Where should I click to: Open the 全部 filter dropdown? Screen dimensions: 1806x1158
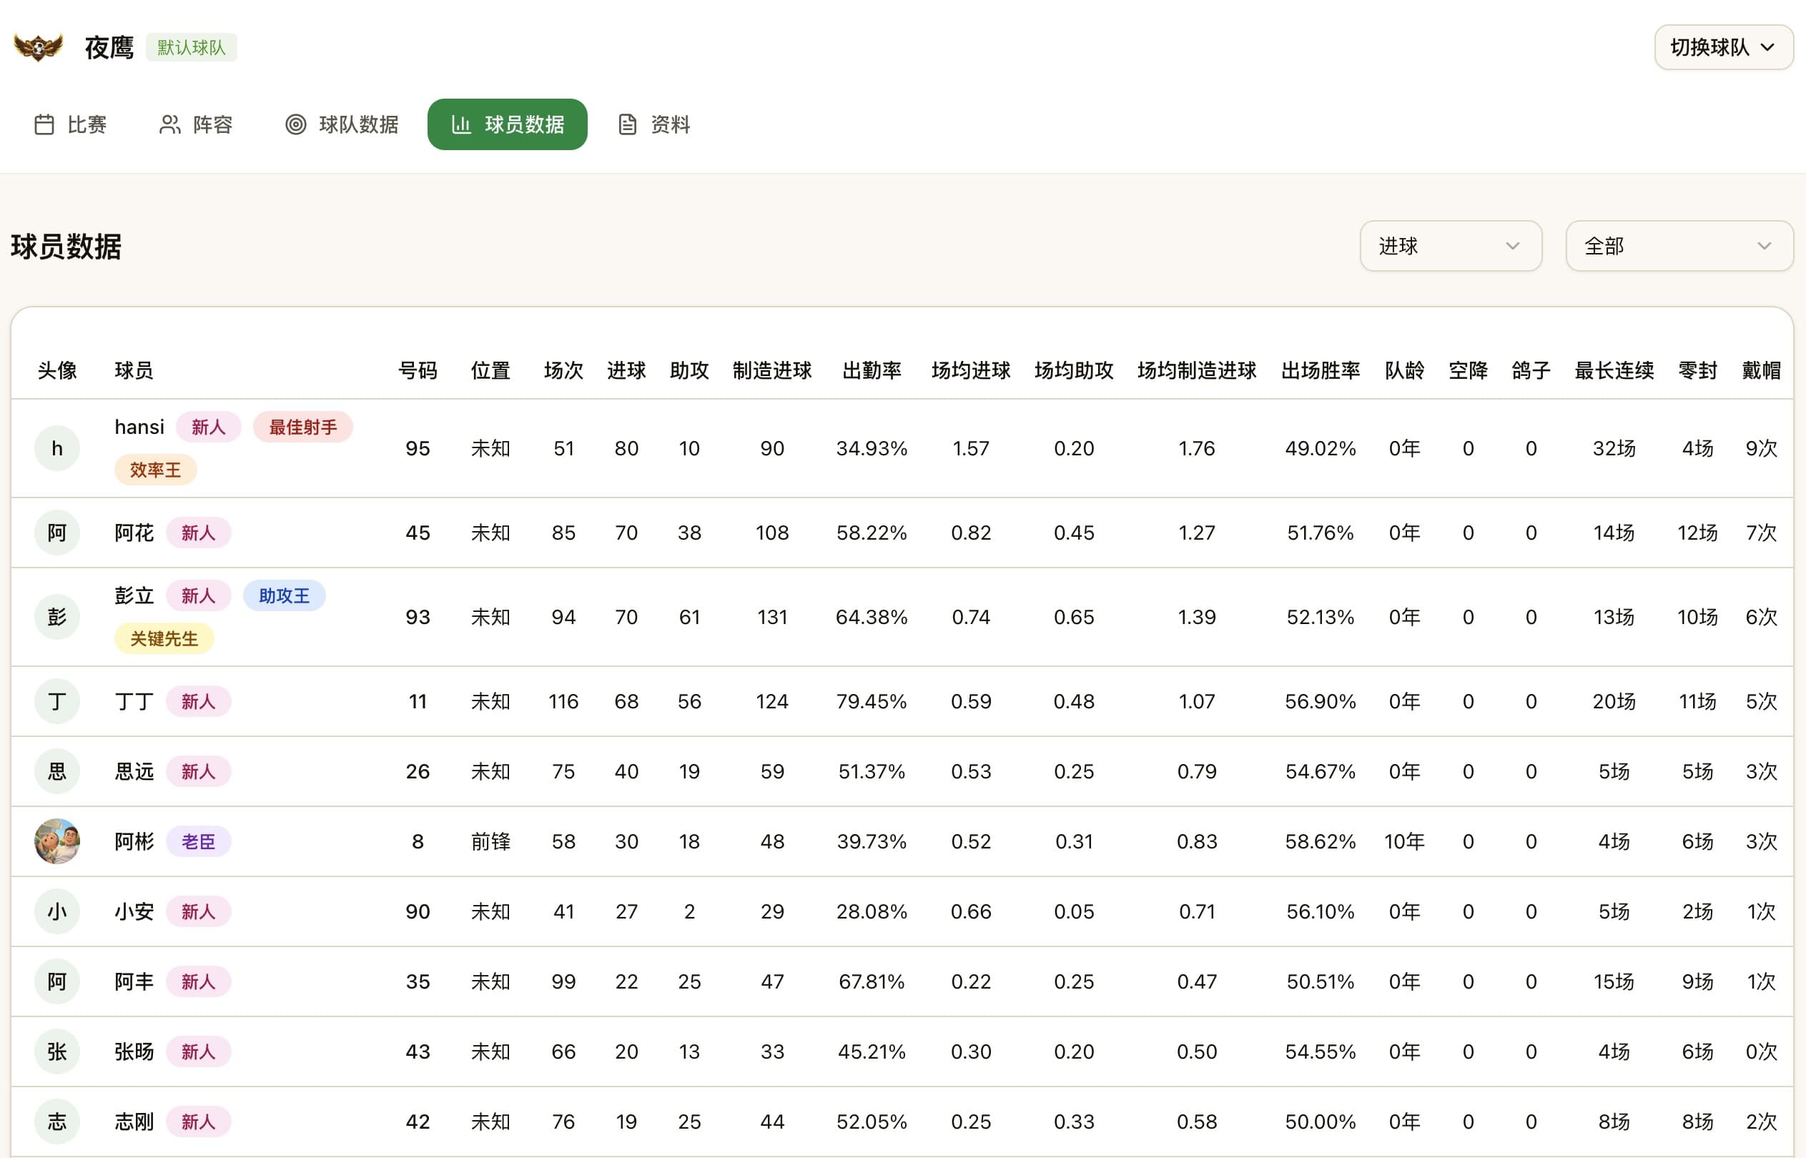[1678, 246]
